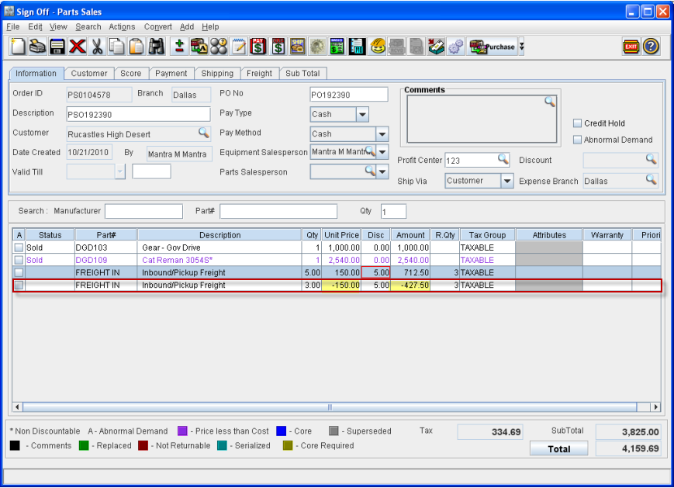Click the Manufacturer search input field
674x488 pixels.
(x=143, y=211)
